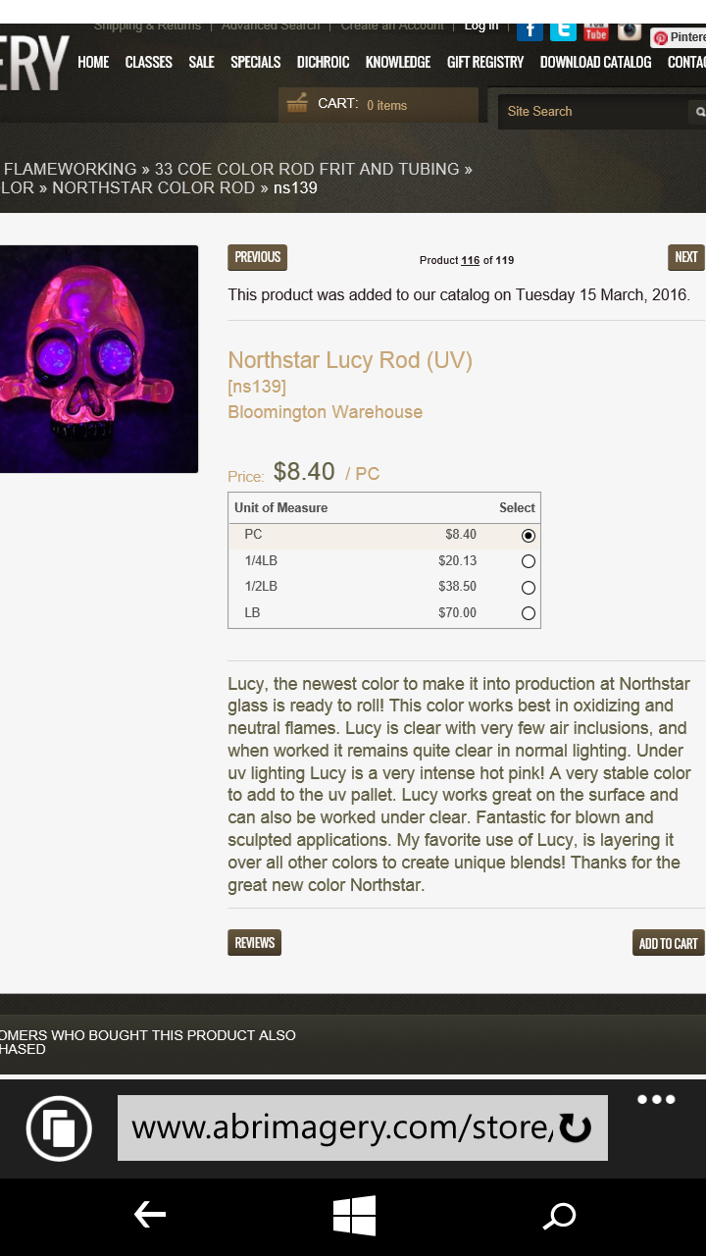This screenshot has width=706, height=1256.
Task: Open the Facebook social icon
Action: [529, 29]
